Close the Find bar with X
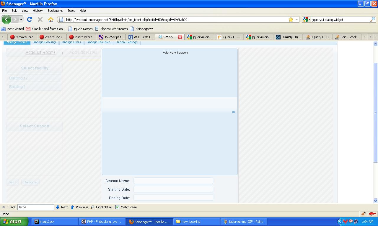Viewport: 378px width, 226px height. 4,207
